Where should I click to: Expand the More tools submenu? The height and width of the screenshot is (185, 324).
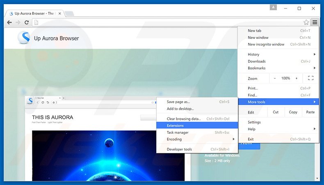pyautogui.click(x=278, y=102)
